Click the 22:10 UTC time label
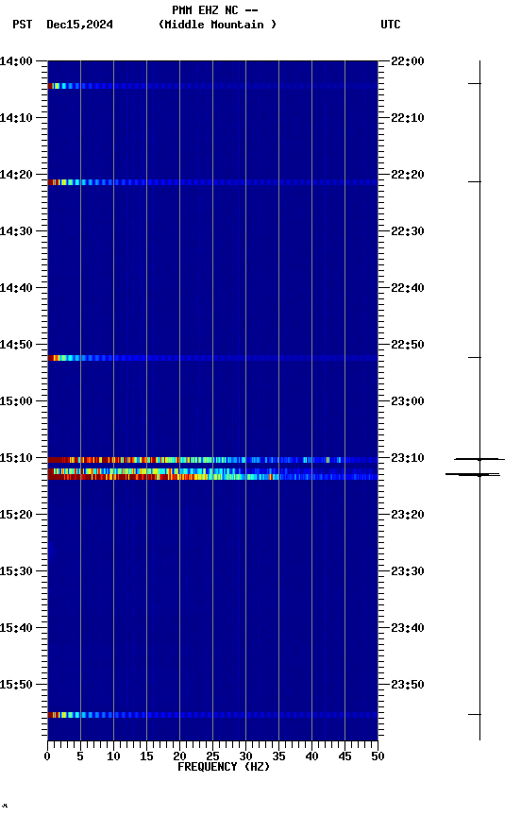Viewport: 521px width, 816px height. [408, 118]
